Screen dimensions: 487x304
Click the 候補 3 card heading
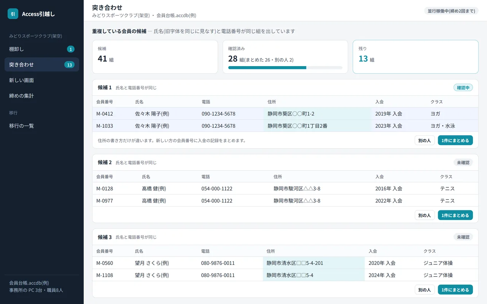[105, 237]
